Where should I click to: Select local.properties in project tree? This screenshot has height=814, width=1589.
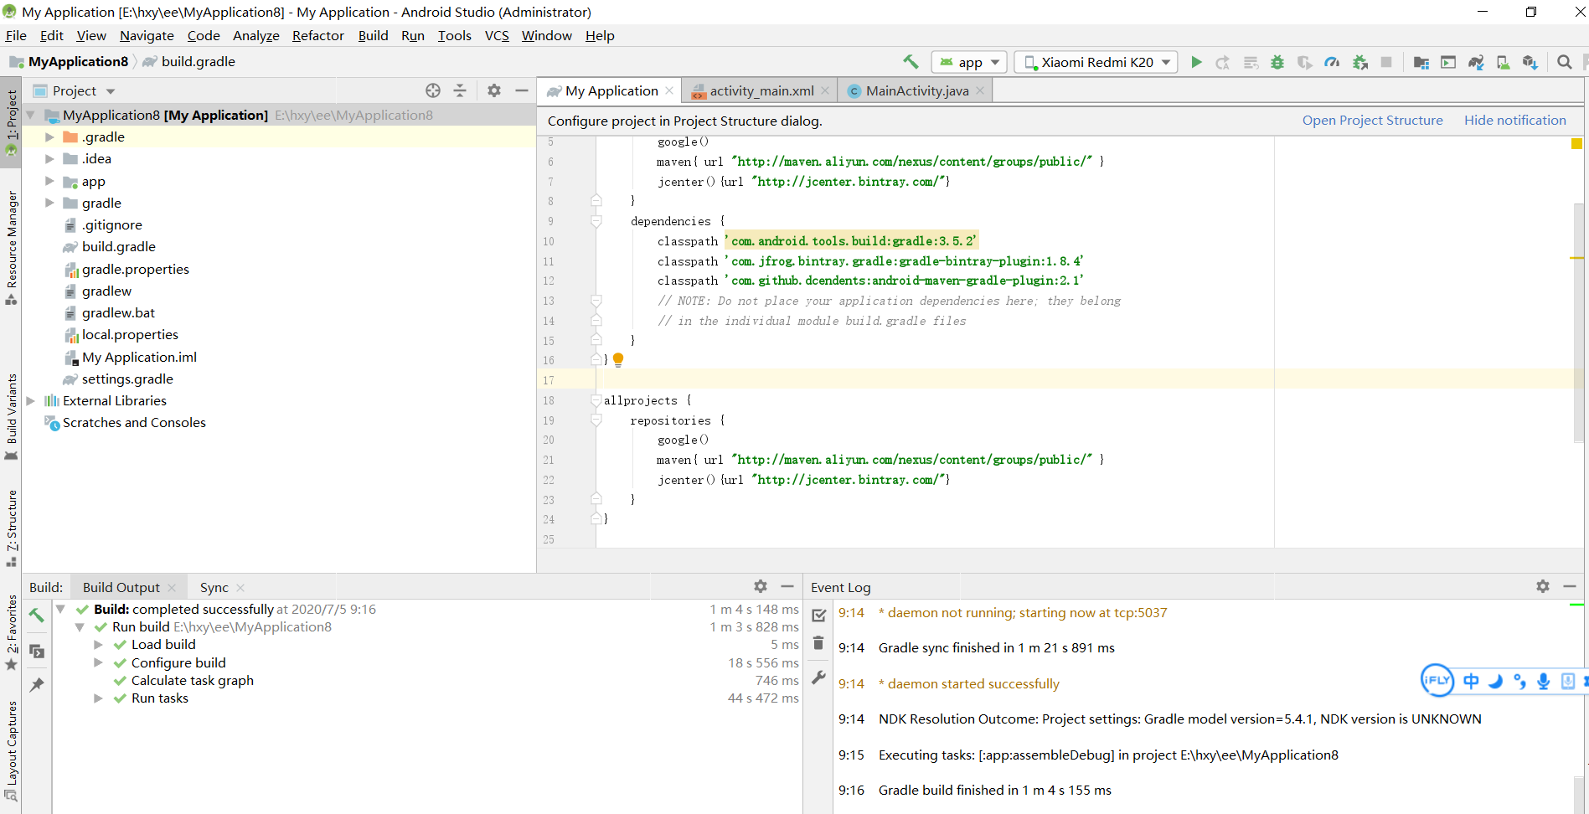tap(130, 334)
